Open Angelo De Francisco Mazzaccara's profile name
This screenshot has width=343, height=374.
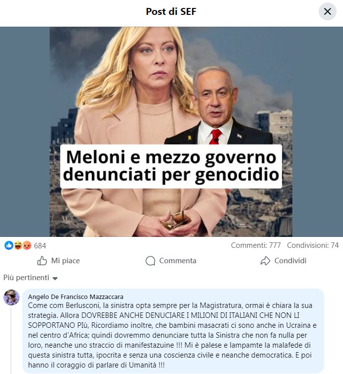point(75,297)
